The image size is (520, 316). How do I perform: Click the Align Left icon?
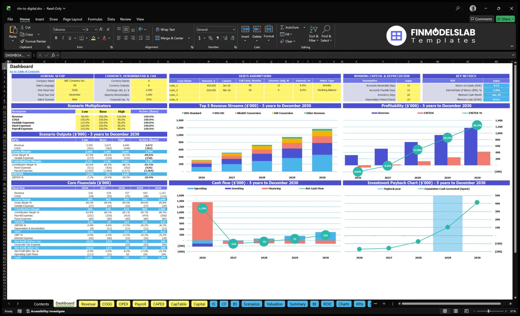click(119, 38)
